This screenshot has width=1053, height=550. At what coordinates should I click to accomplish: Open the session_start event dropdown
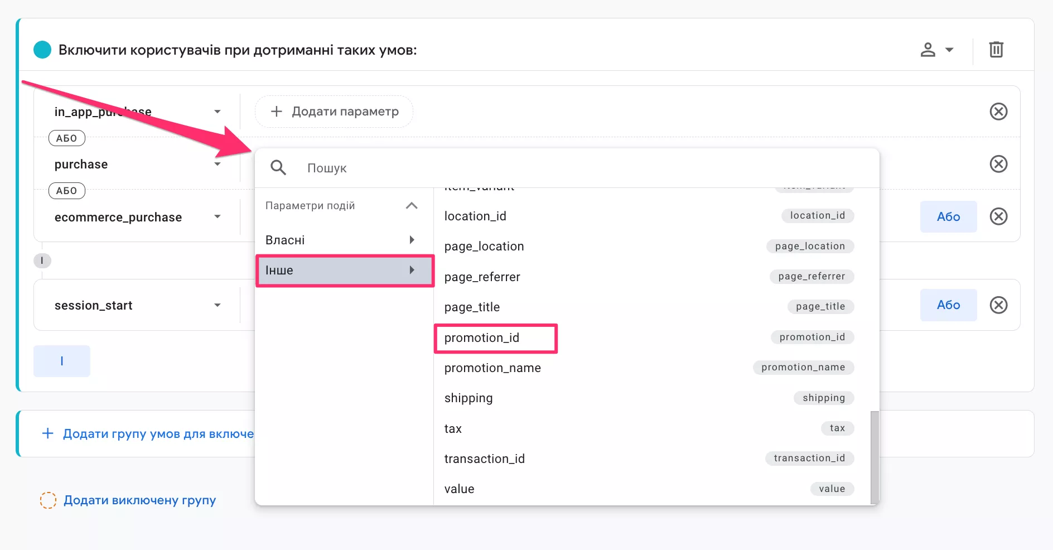point(217,305)
